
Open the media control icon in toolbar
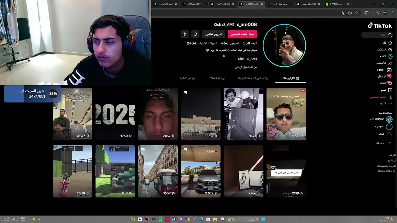click(378, 13)
